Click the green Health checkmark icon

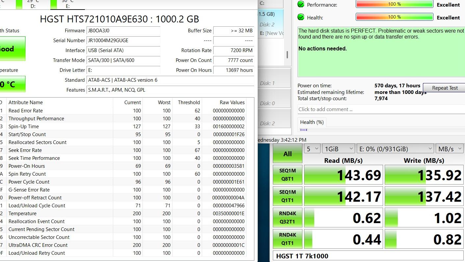(301, 17)
